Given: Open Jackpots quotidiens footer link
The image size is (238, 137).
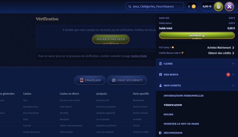Looking at the screenshot, I should pos(106,126).
